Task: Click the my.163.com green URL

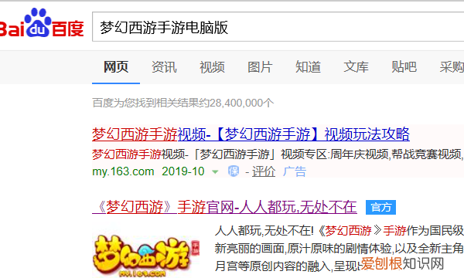Action: point(123,171)
